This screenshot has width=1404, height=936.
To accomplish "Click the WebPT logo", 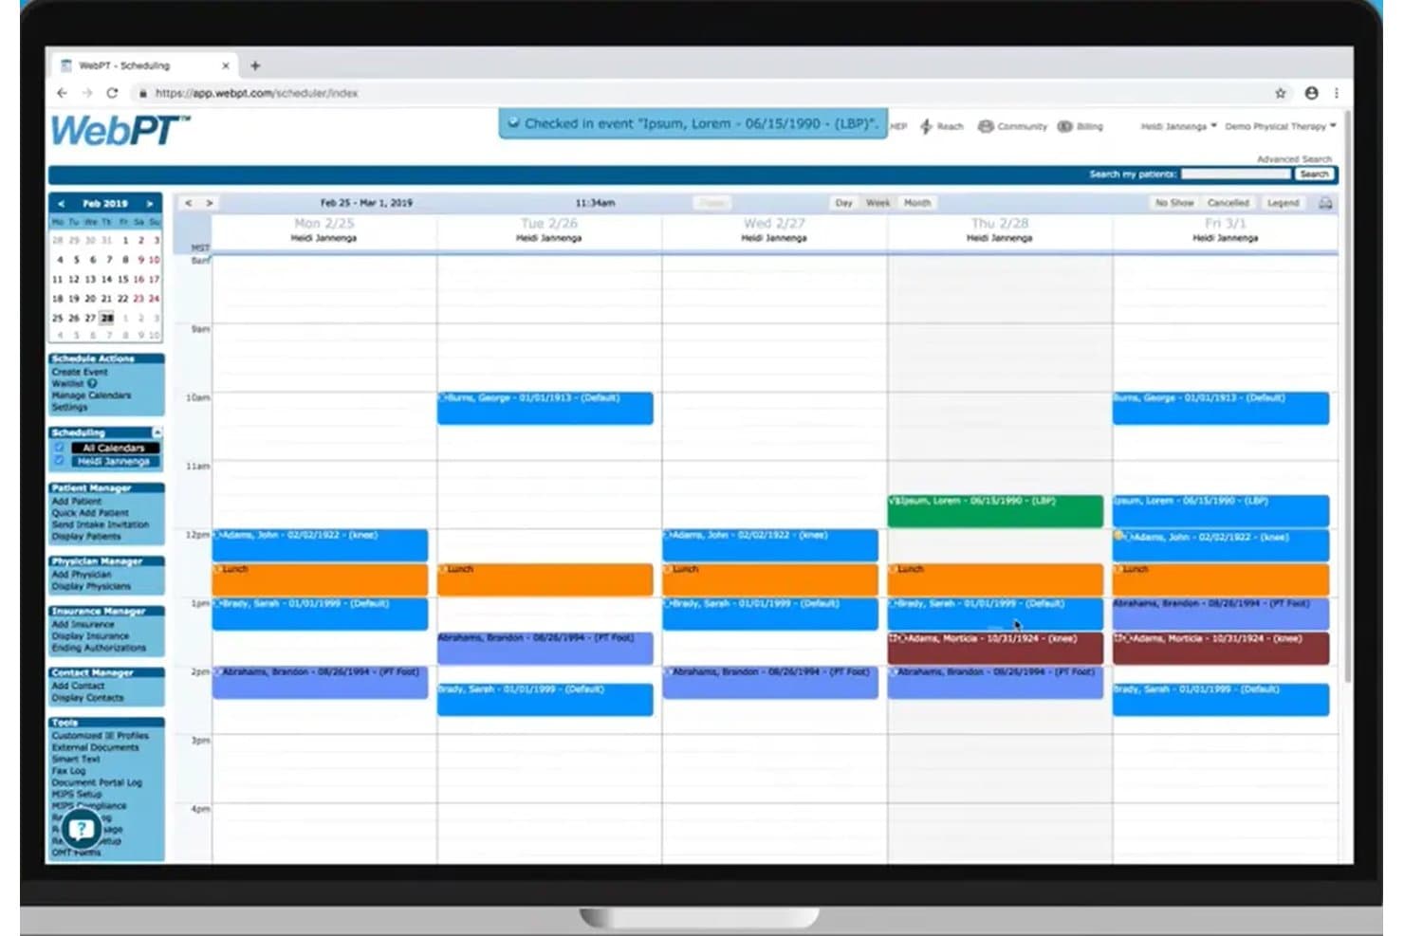I will (x=120, y=130).
